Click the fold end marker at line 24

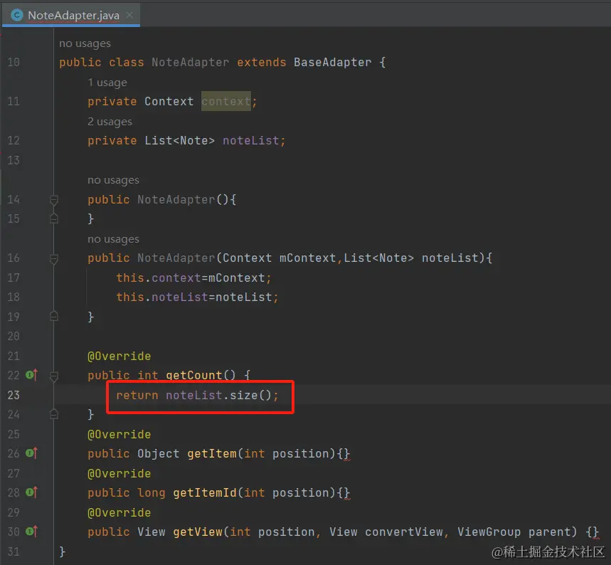pos(54,414)
